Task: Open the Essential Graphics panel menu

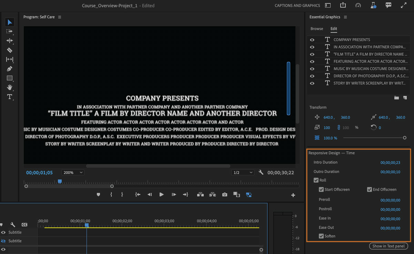Action: click(x=345, y=17)
